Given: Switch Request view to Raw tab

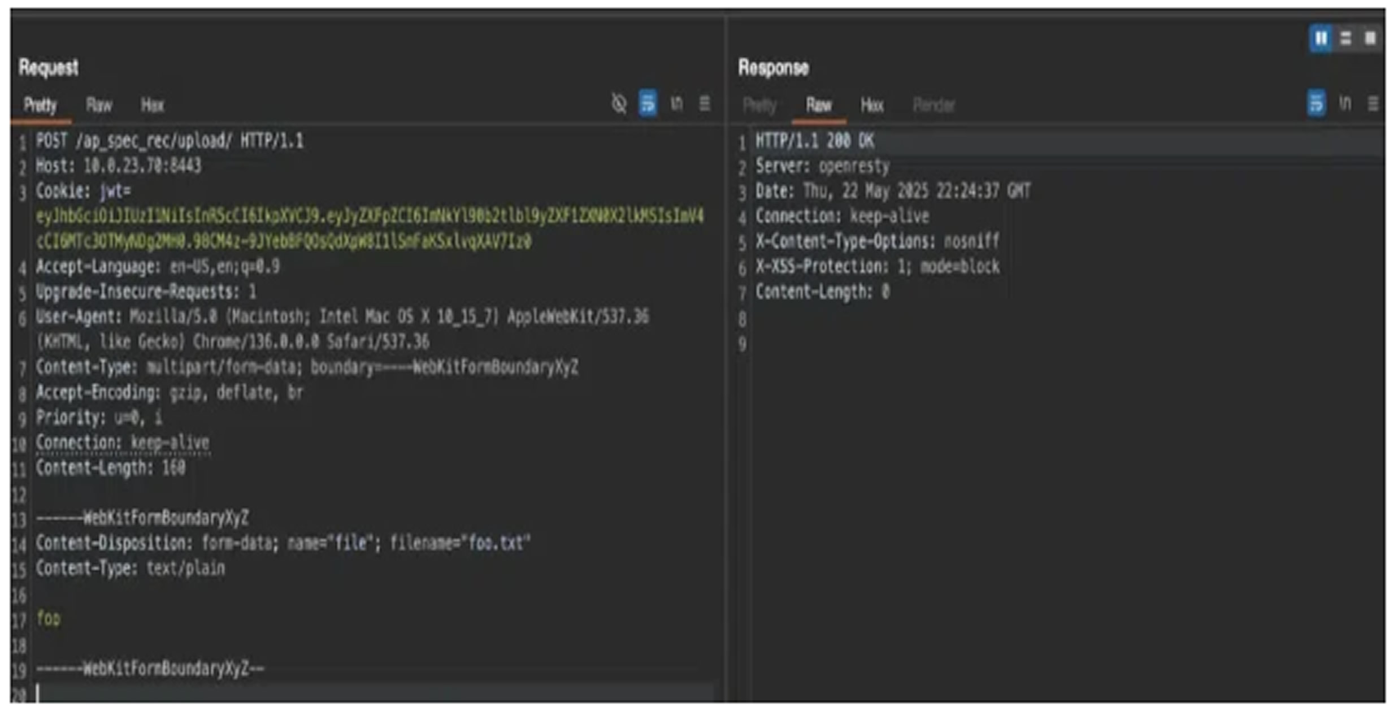Looking at the screenshot, I should tap(99, 105).
